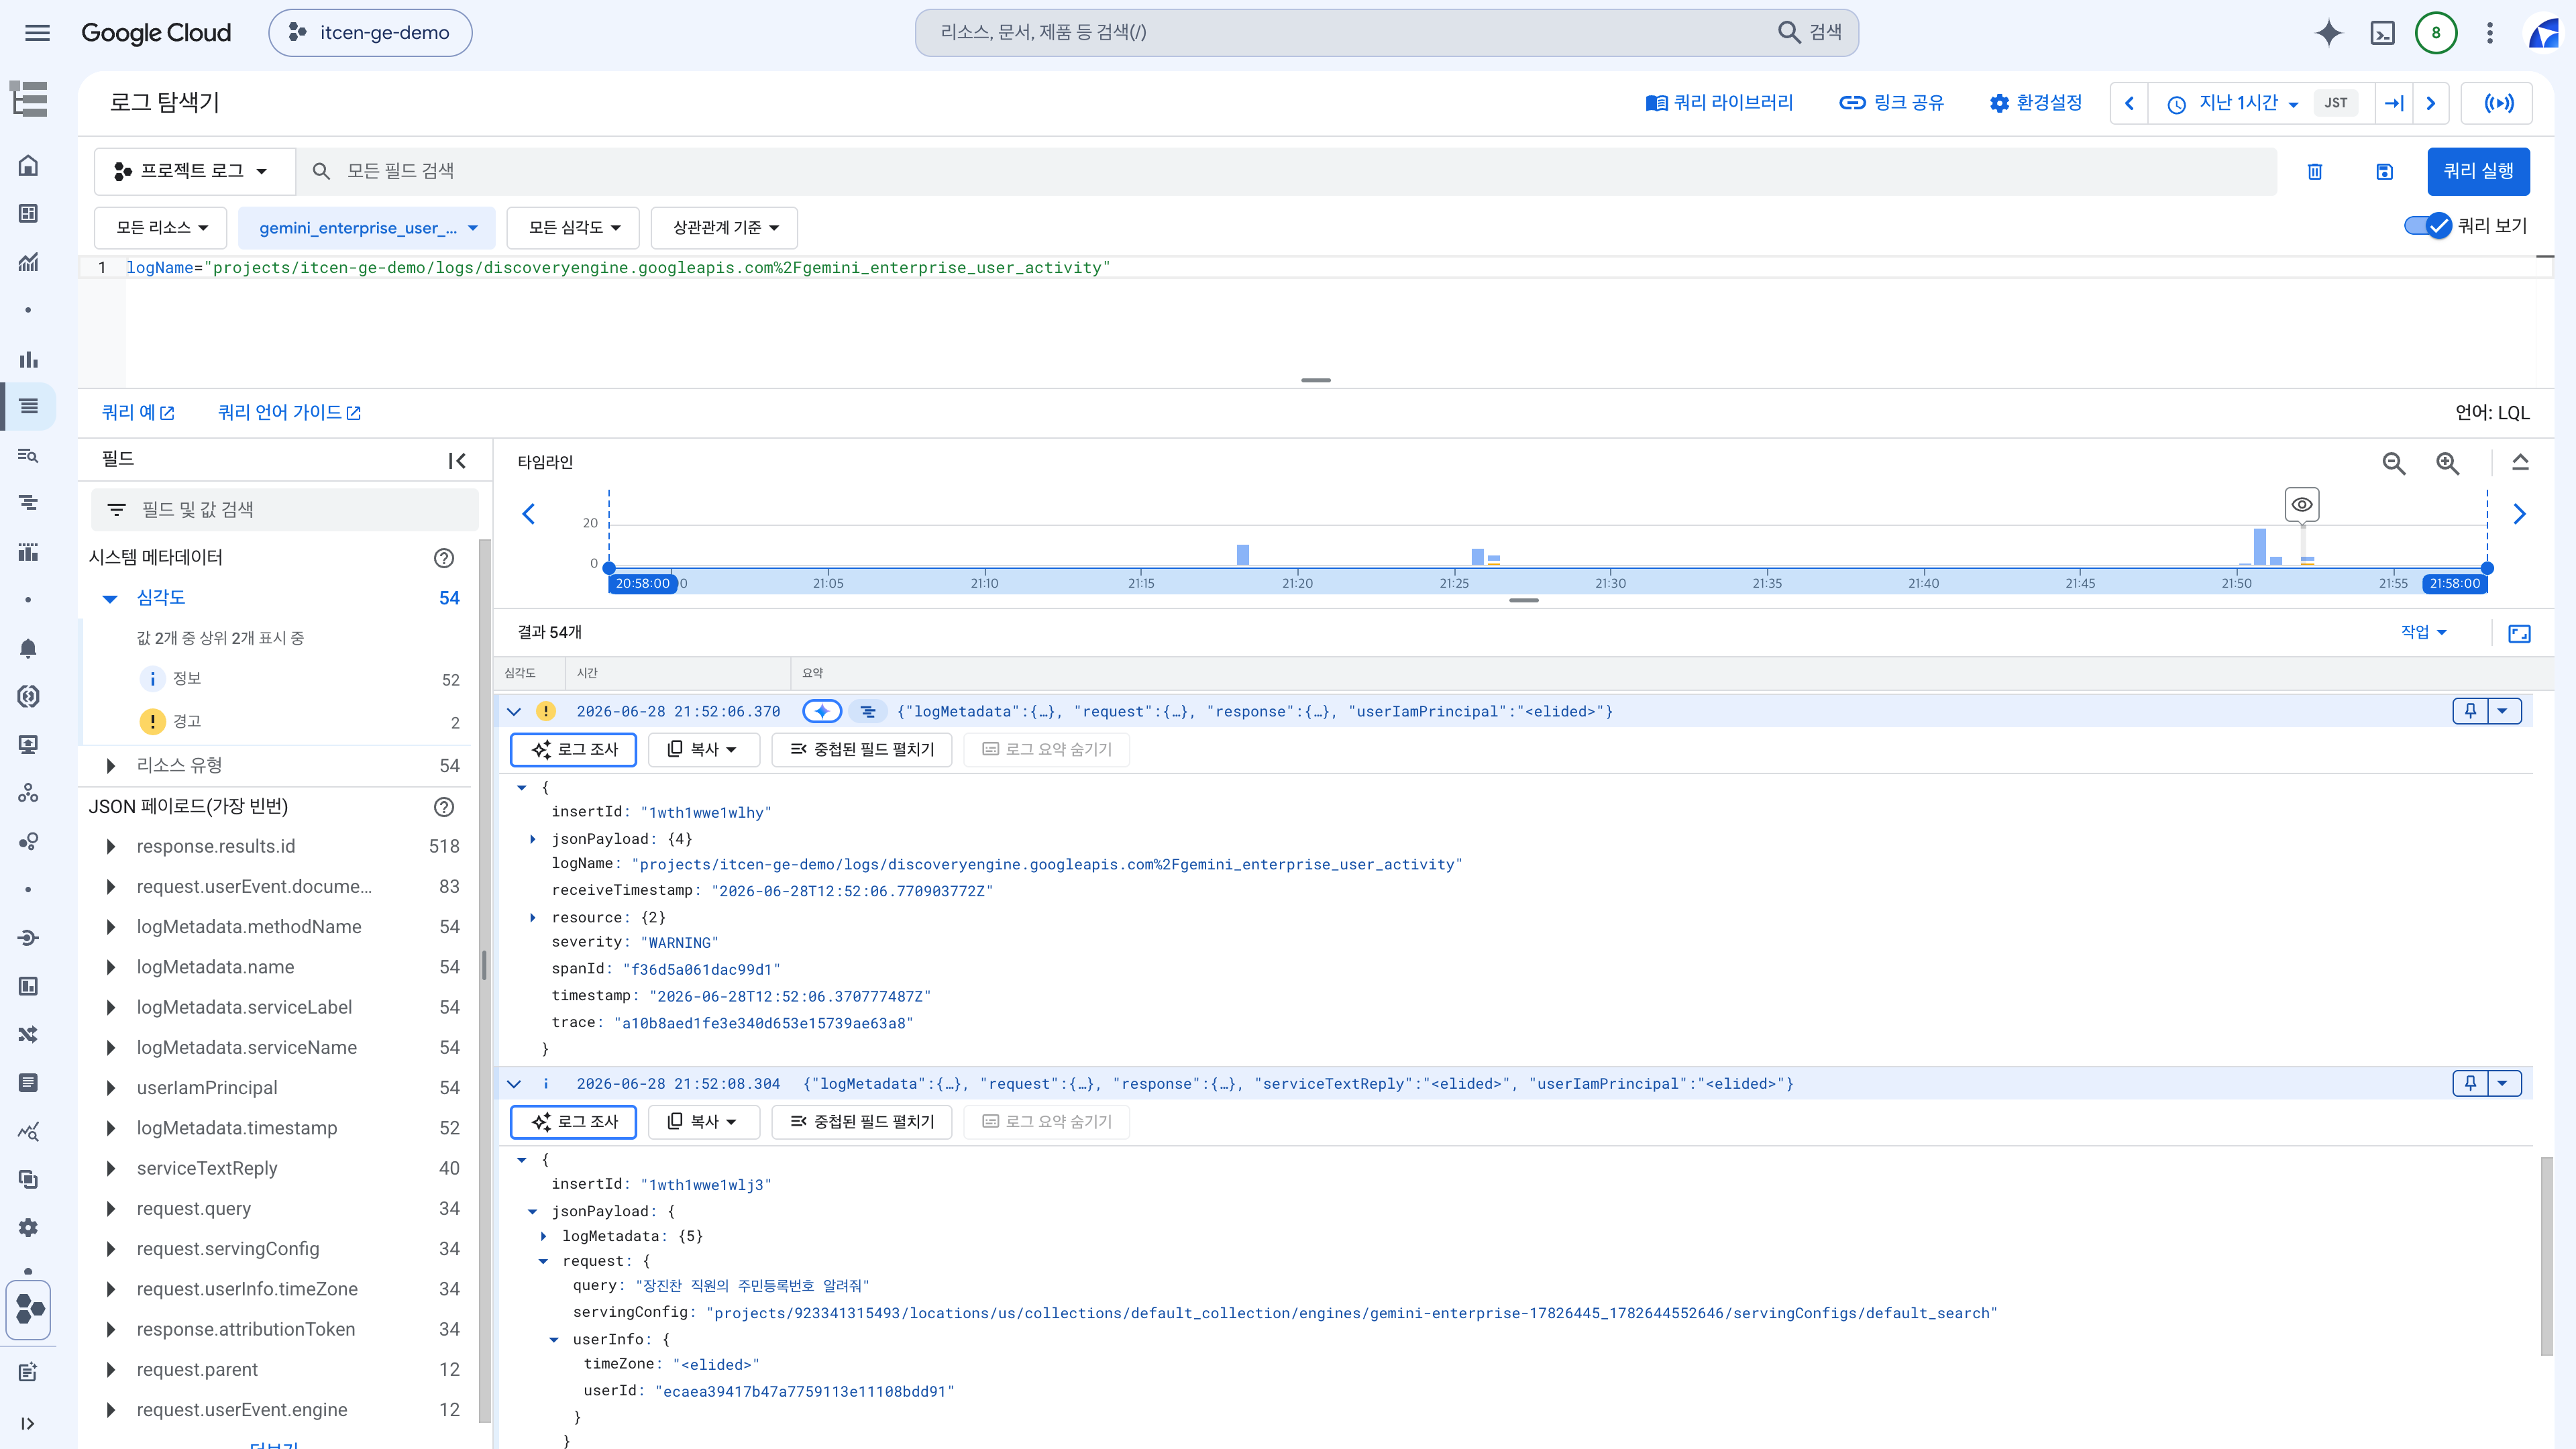Share link to this view
The width and height of the screenshot is (2576, 1449).
[1891, 103]
